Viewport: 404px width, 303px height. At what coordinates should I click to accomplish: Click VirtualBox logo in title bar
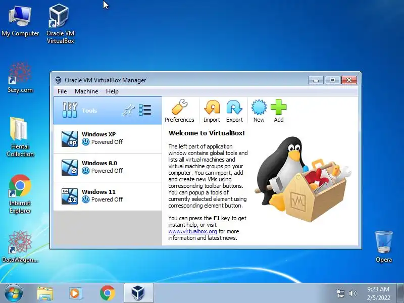[58, 80]
